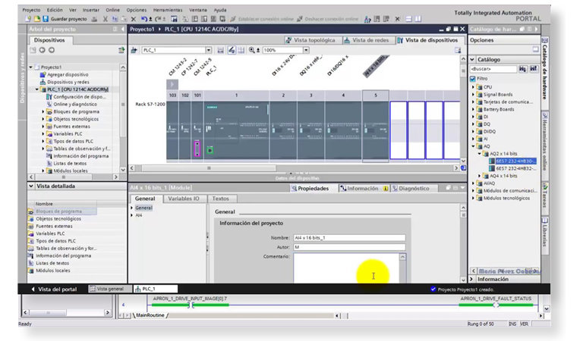The width and height of the screenshot is (583, 341).
Task: Expand AI4 in properties navigation
Action: point(131,215)
